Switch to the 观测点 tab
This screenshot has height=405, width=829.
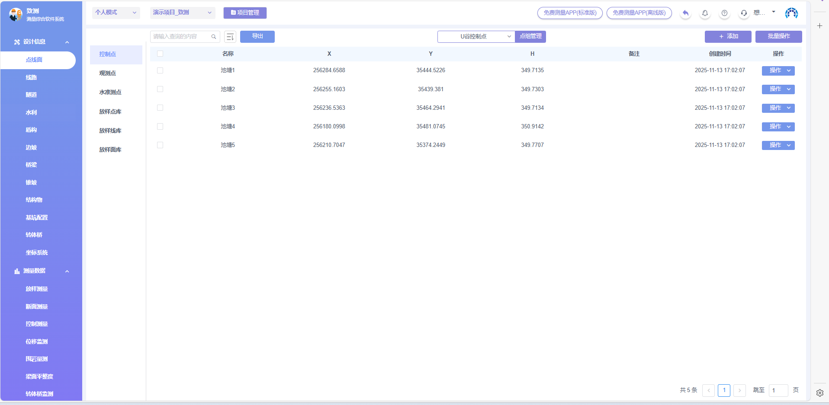point(108,73)
